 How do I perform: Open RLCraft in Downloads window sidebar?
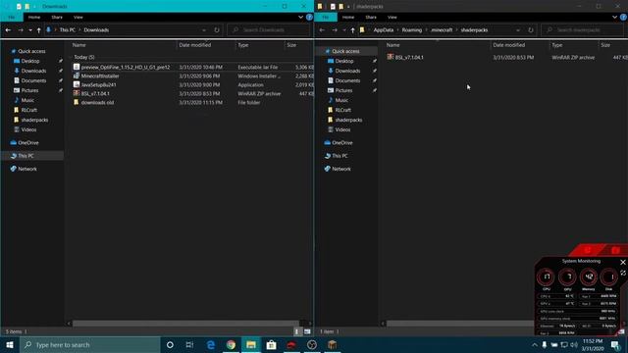(28, 110)
